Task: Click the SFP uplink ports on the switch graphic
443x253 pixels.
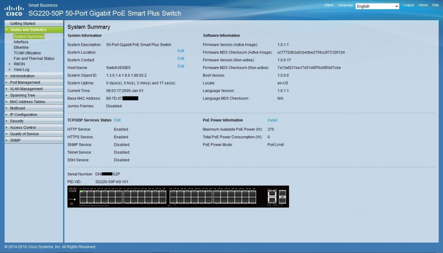Action: pyautogui.click(x=282, y=197)
